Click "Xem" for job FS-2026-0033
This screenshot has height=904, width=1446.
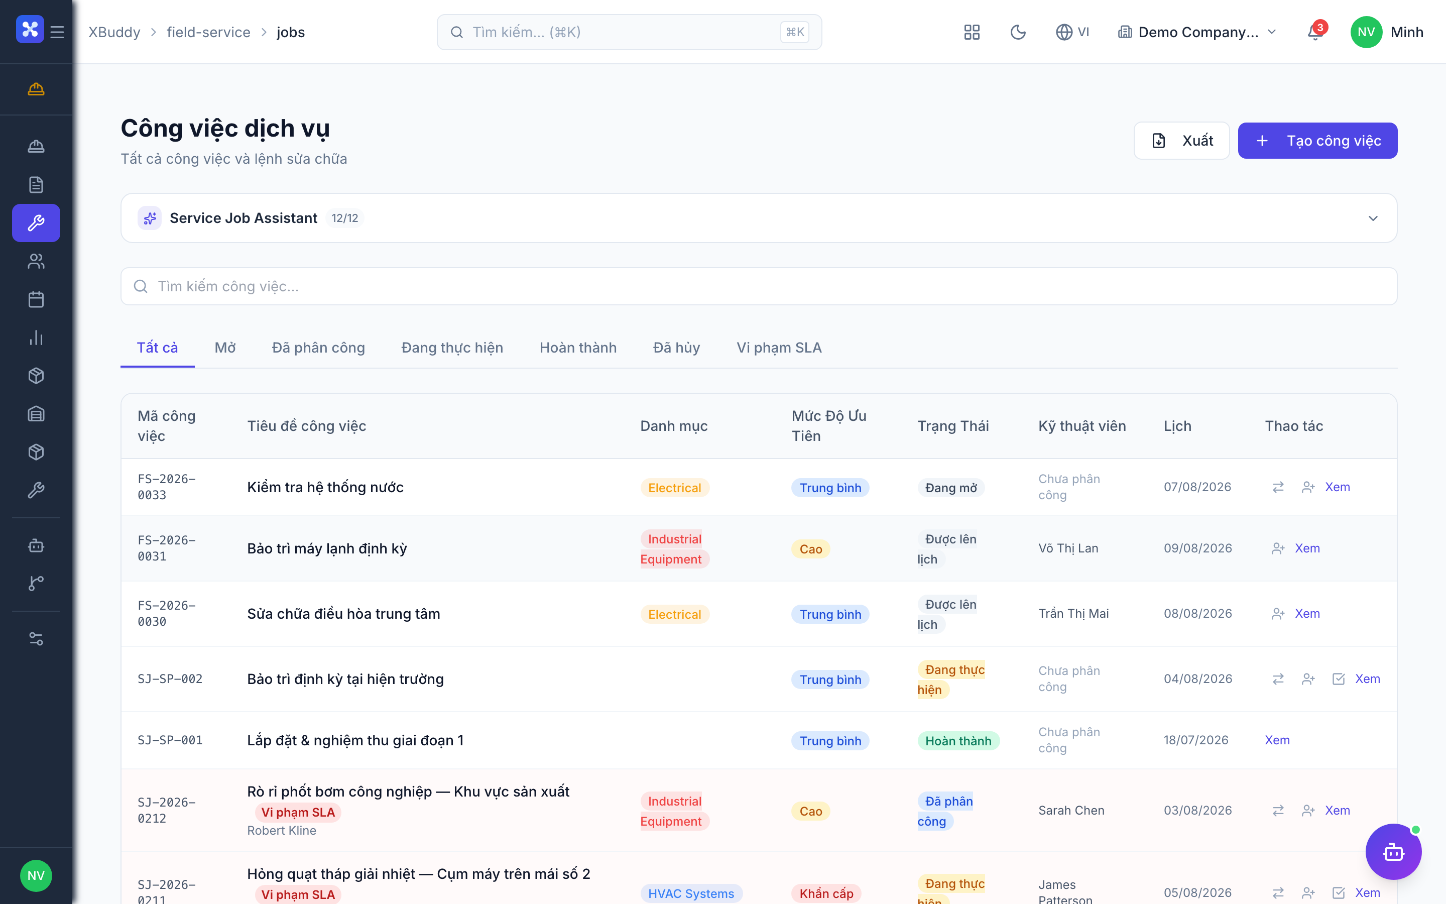tap(1337, 487)
